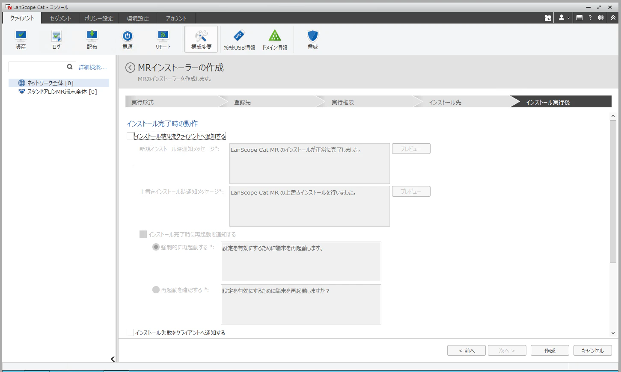
Task: Select 強制的に再起動する radio button
Action: [156, 247]
